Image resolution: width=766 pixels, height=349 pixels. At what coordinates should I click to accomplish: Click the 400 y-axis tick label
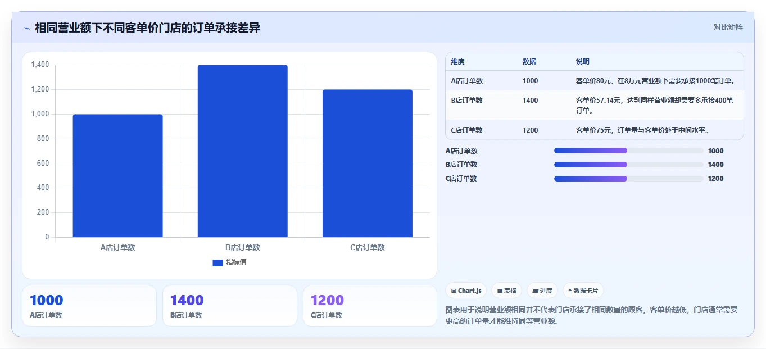click(43, 188)
